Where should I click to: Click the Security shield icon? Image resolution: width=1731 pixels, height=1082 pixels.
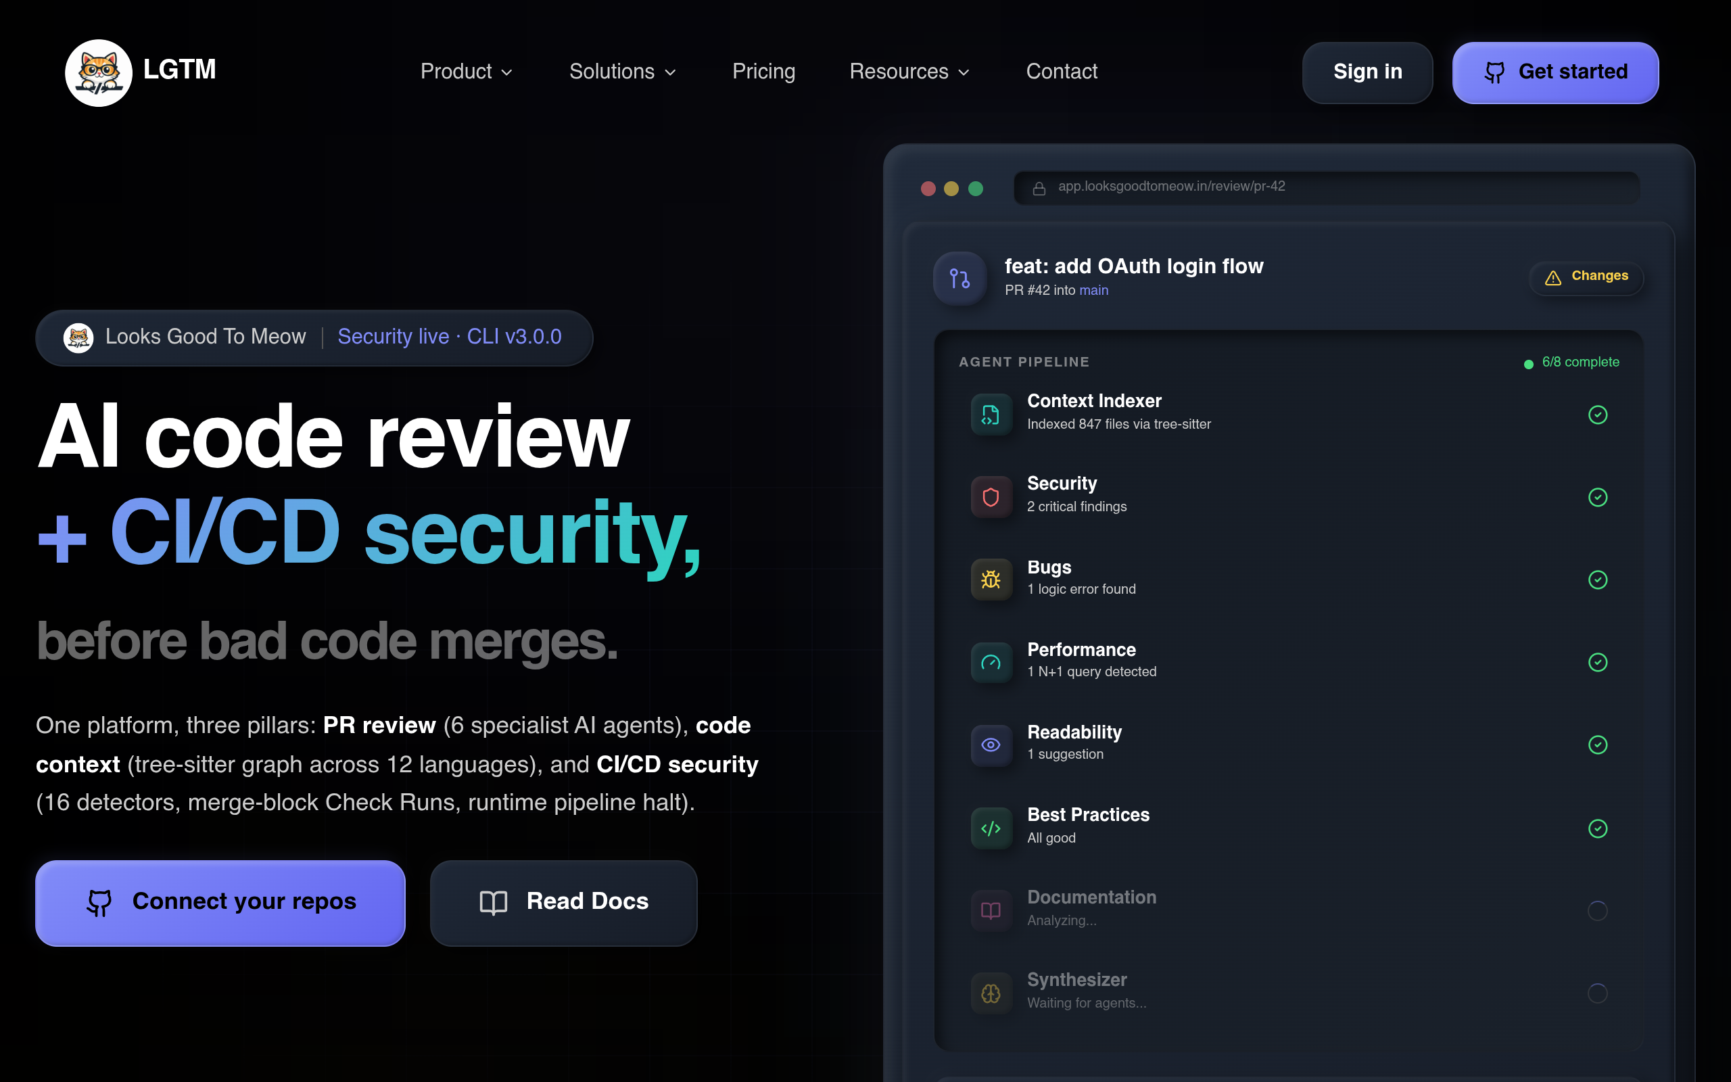(991, 496)
